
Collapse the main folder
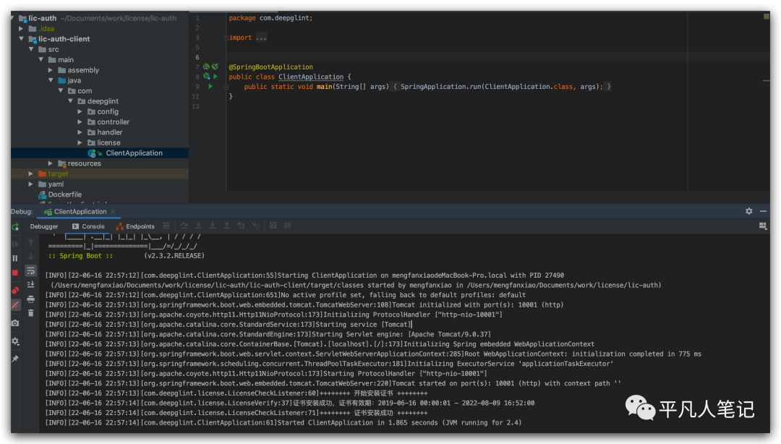40,60
